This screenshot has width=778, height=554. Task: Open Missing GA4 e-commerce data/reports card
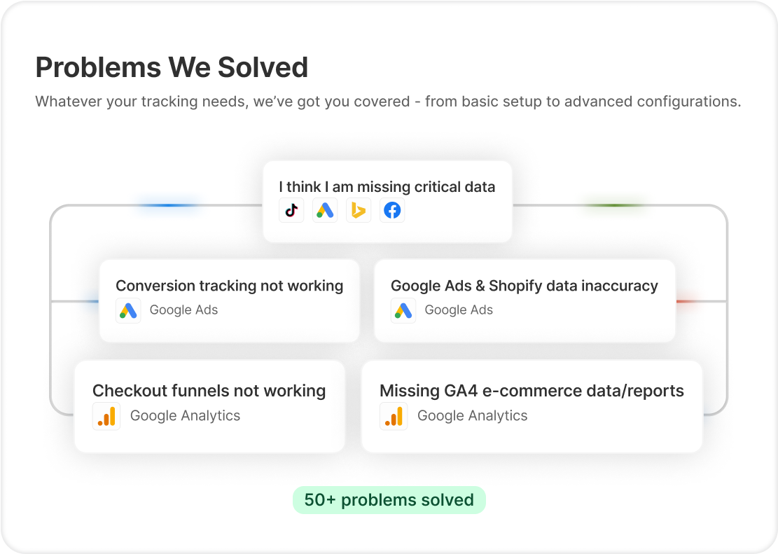click(x=532, y=406)
